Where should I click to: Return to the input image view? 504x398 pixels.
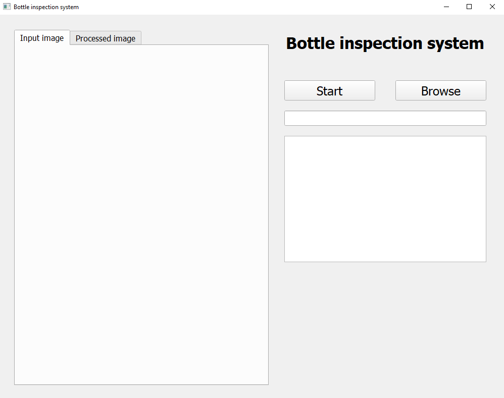click(x=42, y=37)
